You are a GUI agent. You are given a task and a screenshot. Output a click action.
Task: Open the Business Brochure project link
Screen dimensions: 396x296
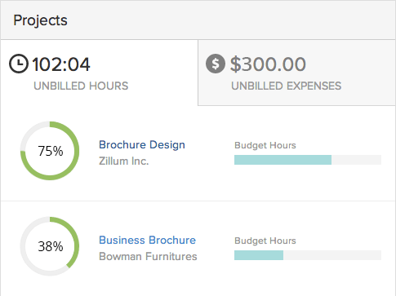pyautogui.click(x=147, y=241)
